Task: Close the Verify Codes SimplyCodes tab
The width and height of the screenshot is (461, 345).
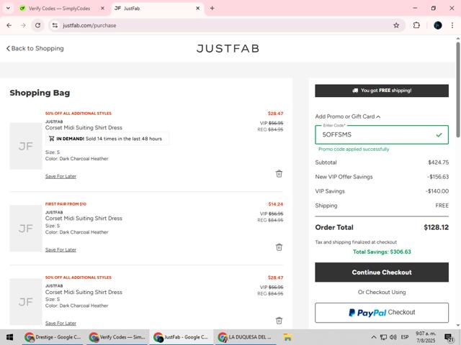Action: pos(102,8)
